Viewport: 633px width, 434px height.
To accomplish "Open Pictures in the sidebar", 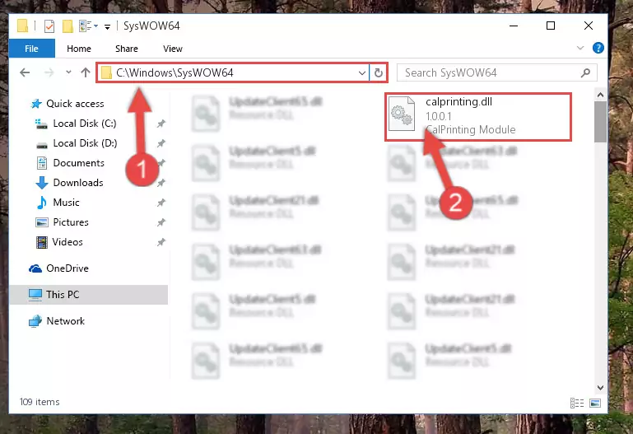I will [71, 222].
